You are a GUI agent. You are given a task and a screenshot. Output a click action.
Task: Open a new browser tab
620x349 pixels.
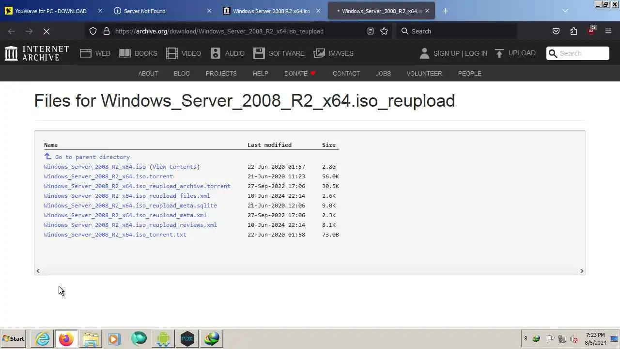coord(445,11)
